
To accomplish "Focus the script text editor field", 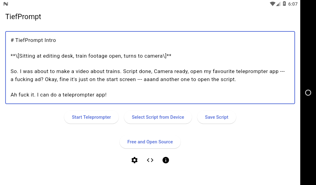I will point(150,68).
